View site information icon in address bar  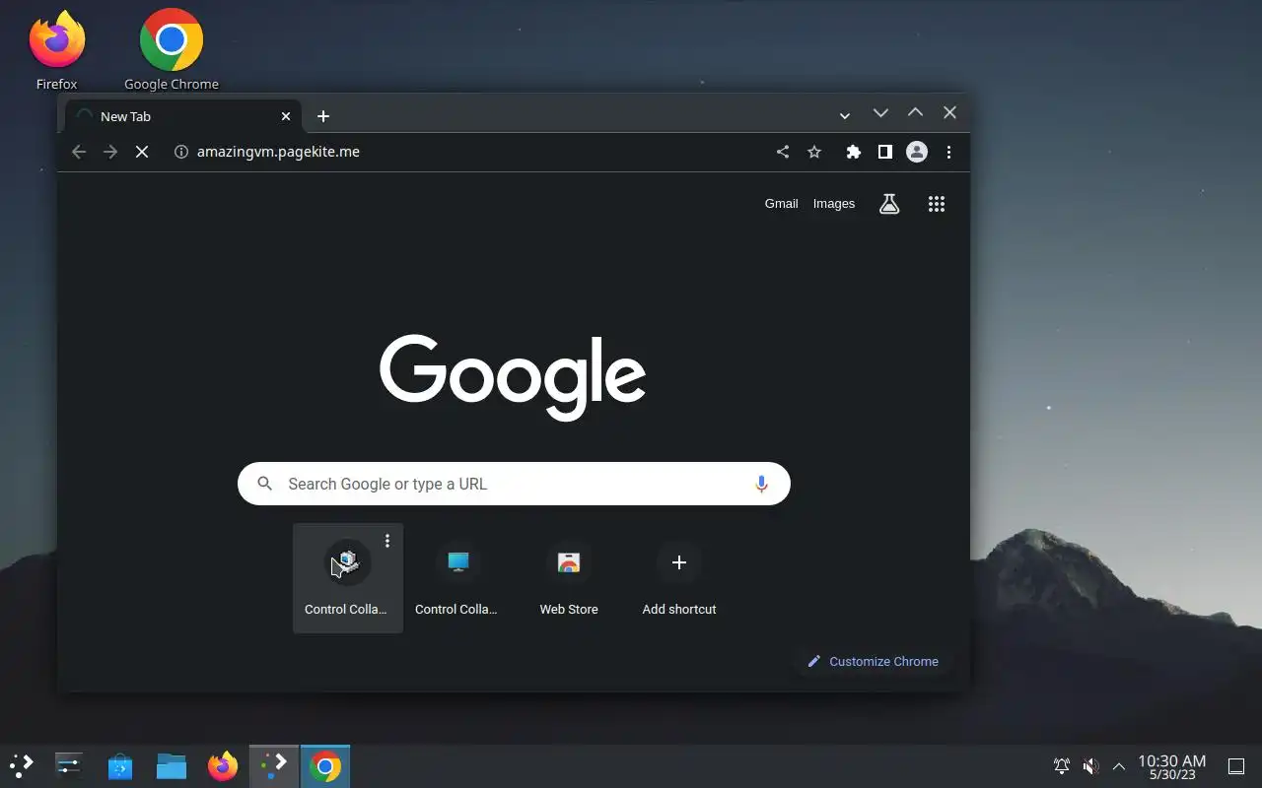click(180, 152)
